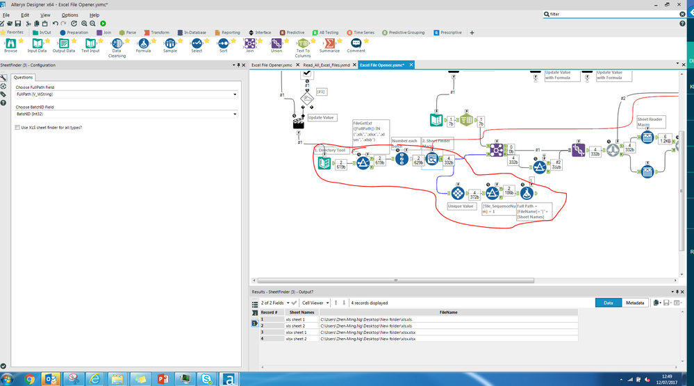
Task: Select the Text Input tool
Action: click(x=90, y=45)
